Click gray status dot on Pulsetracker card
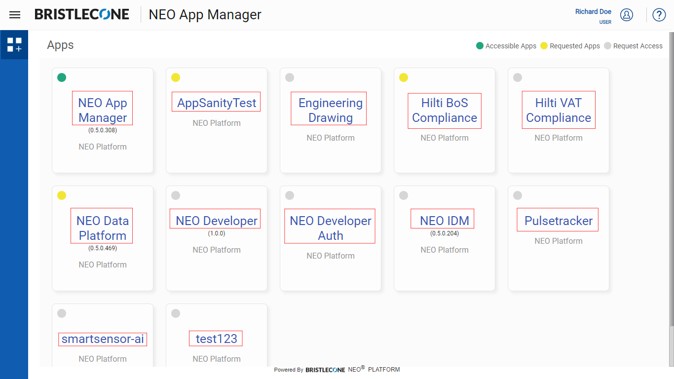This screenshot has height=379, width=674. [x=518, y=195]
